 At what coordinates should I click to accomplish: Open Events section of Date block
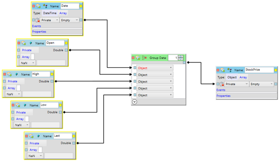(37, 26)
